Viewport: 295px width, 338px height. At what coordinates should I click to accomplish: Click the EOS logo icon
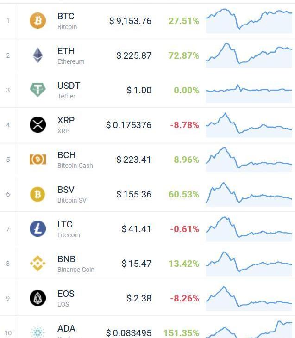point(38,298)
